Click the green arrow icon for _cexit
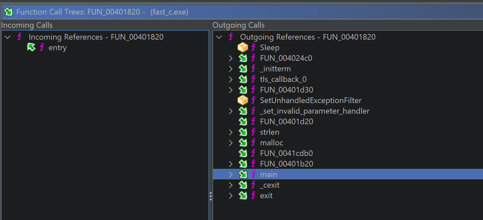Image resolution: width=483 pixels, height=220 pixels. [x=243, y=185]
